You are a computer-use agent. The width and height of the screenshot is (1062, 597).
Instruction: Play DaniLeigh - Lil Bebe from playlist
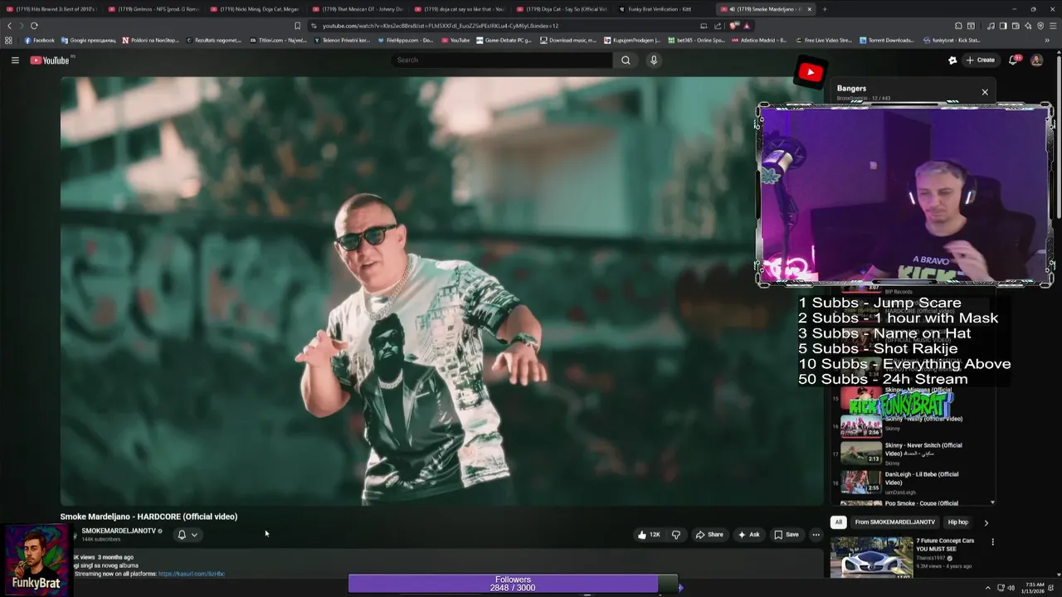[x=913, y=482]
